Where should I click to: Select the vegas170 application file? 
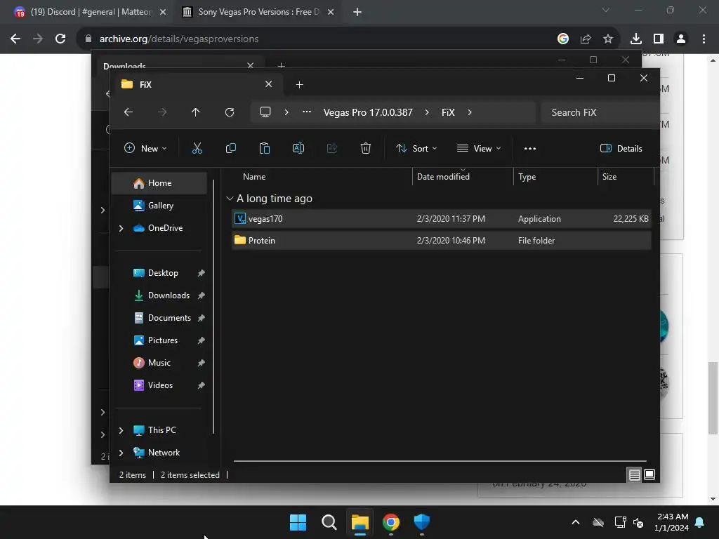441,219
